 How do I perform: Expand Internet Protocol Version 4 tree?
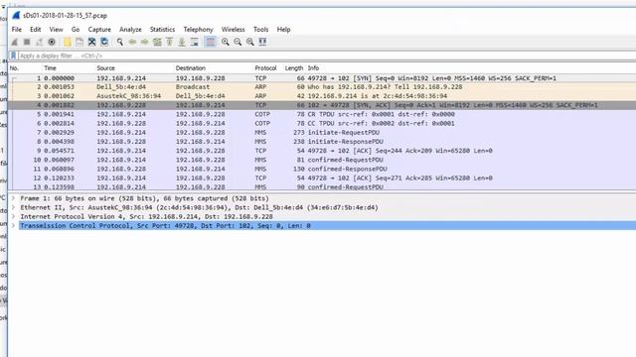pos(13,216)
